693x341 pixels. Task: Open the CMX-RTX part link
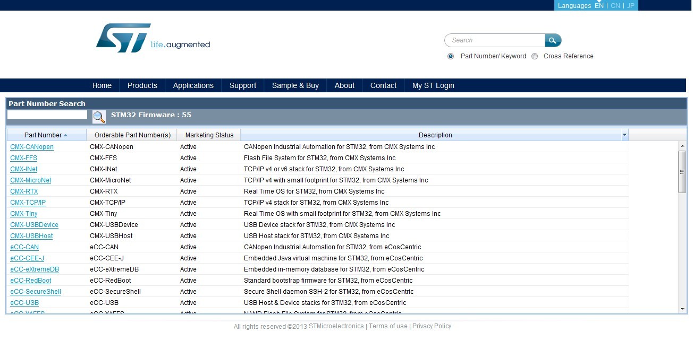pos(24,191)
